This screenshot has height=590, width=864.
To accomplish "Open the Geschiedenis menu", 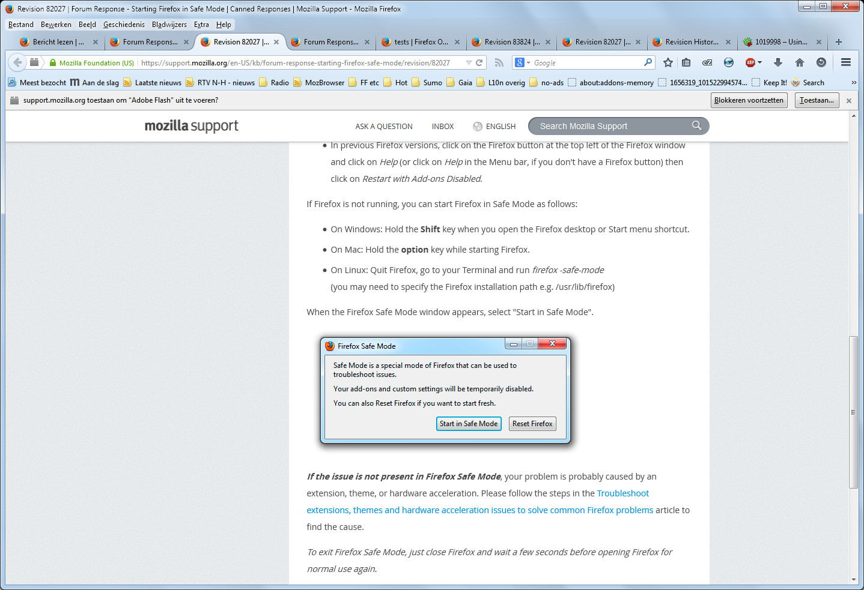I will [124, 25].
